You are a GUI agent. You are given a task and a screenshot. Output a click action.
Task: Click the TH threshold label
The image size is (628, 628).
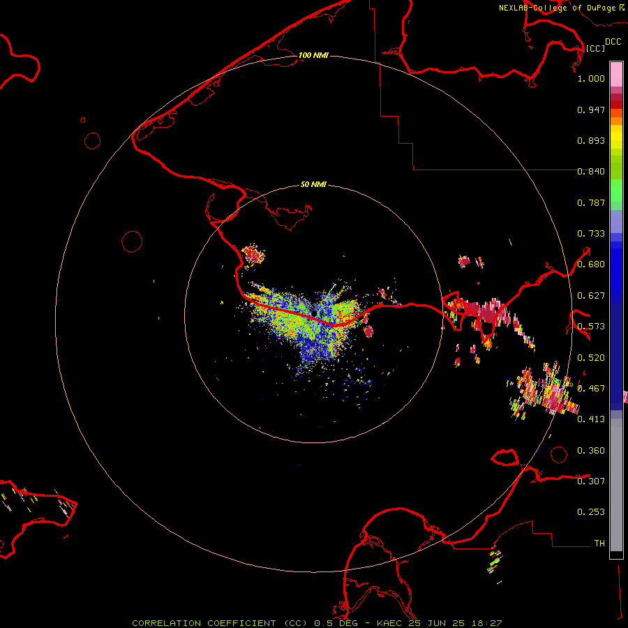point(599,544)
